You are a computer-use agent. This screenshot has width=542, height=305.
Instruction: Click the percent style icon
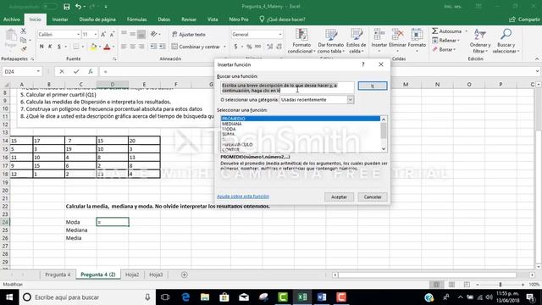click(249, 47)
